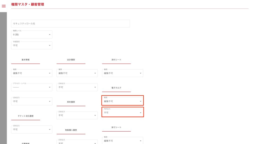Click the 契約履歴 section heading
The width and height of the screenshot is (256, 144).
point(71,102)
